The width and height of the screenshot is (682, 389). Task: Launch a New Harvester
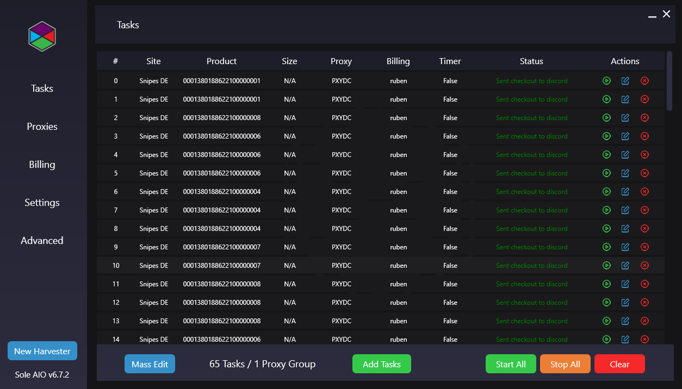pyautogui.click(x=43, y=351)
